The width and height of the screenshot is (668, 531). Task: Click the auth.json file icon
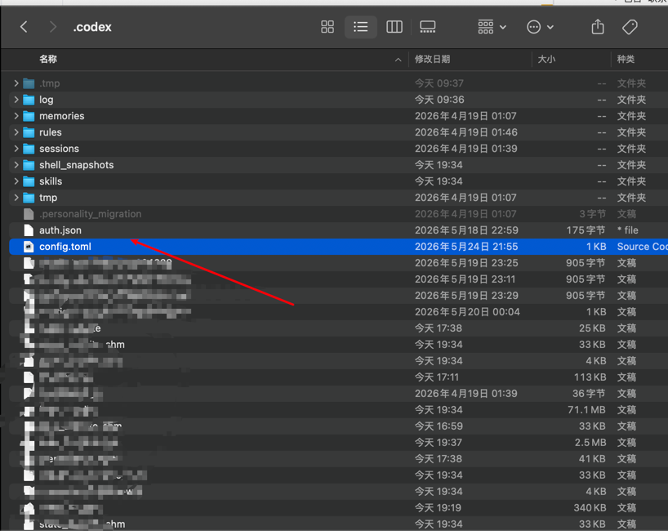[x=29, y=230]
